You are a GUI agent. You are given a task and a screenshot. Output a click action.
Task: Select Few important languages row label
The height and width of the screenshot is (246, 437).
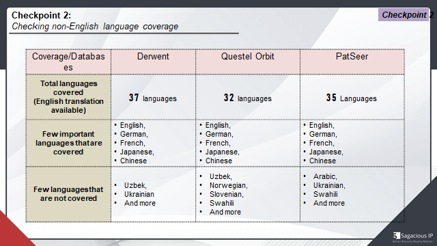point(68,143)
